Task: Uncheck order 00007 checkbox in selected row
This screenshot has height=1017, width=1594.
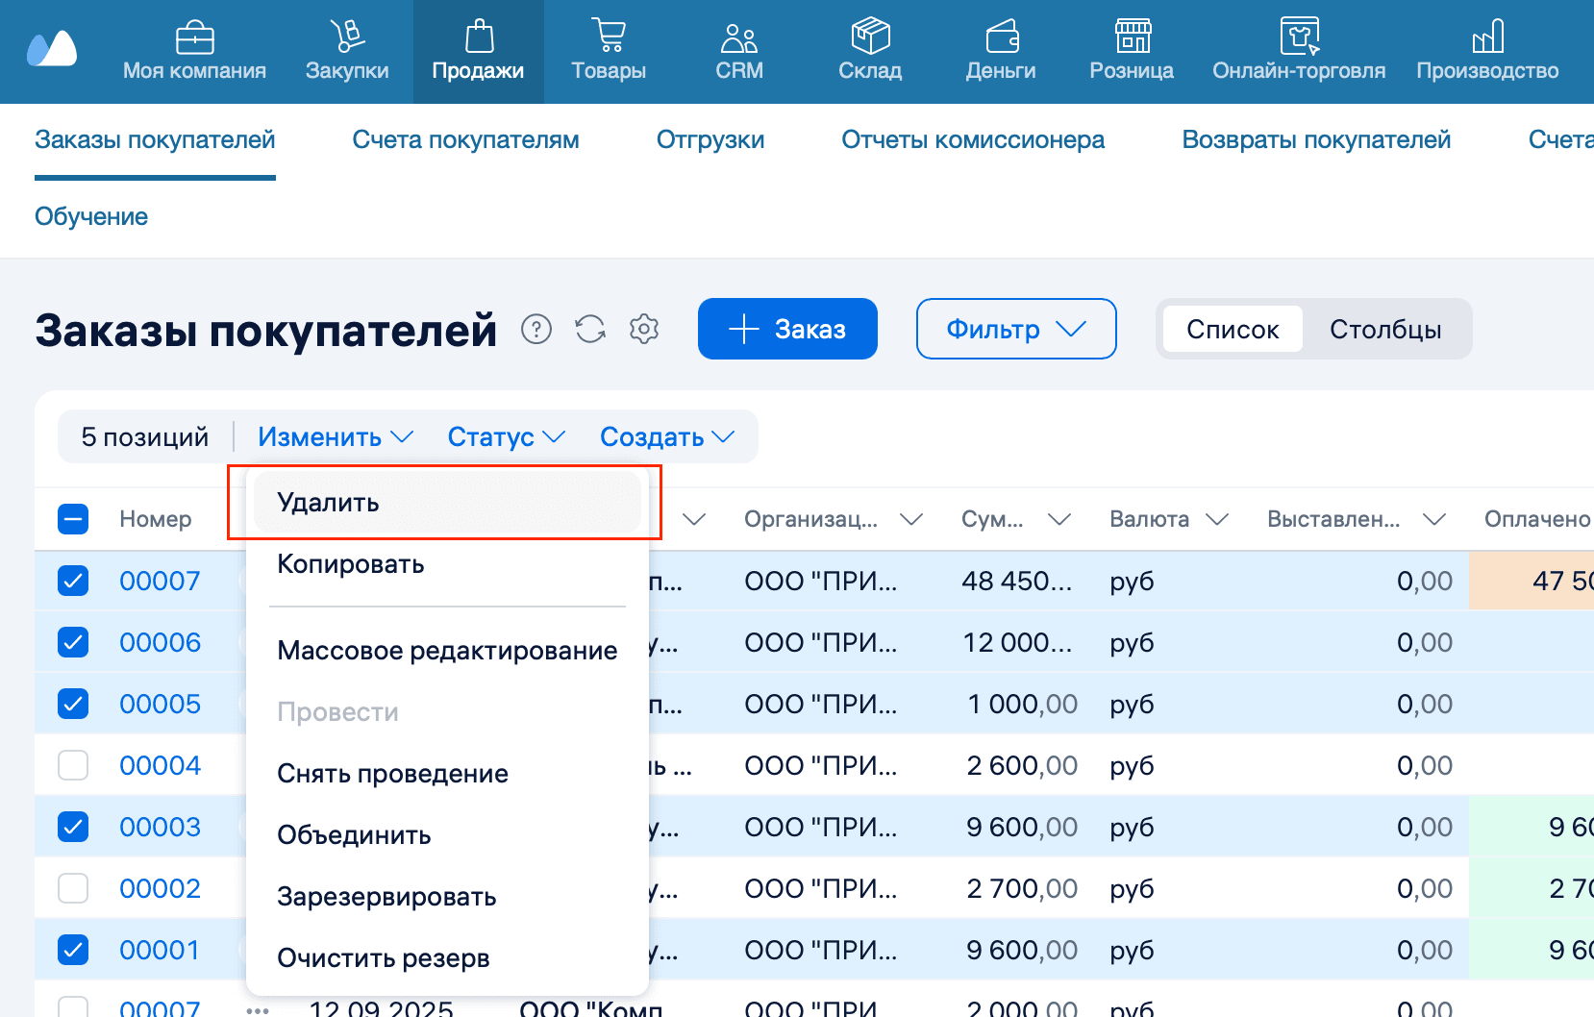Action: (73, 581)
